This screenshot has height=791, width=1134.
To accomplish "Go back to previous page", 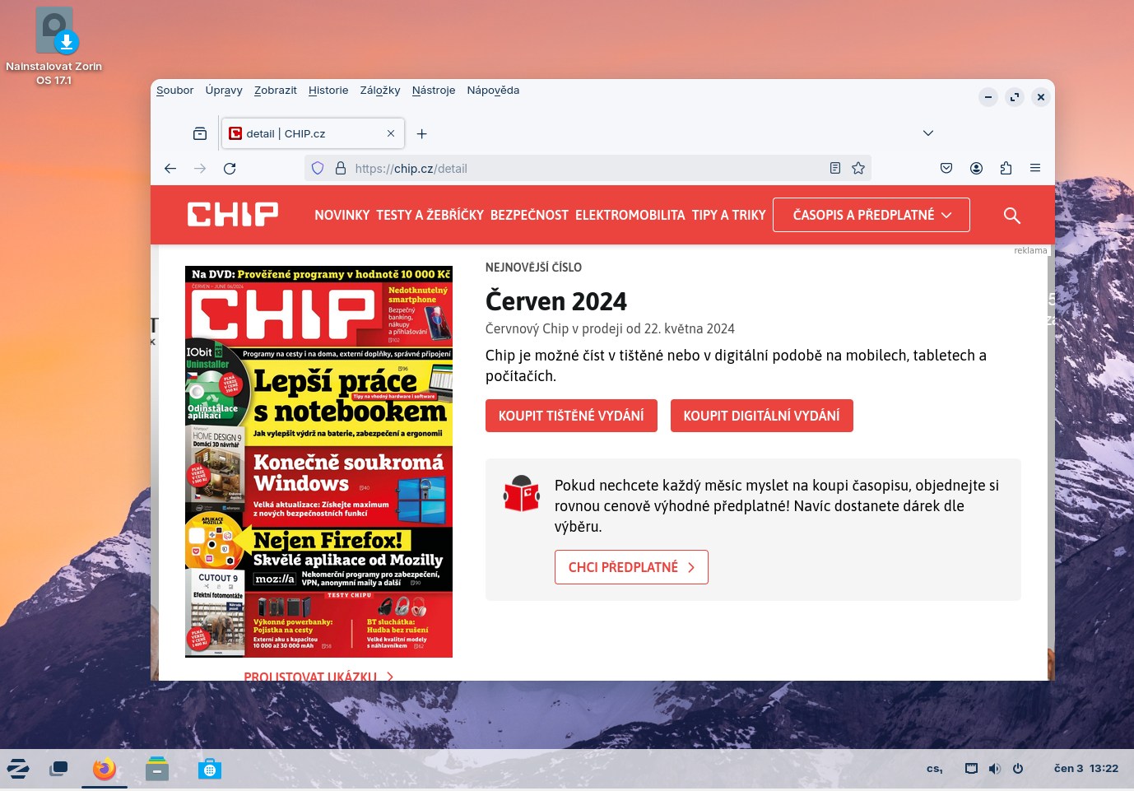I will (170, 168).
